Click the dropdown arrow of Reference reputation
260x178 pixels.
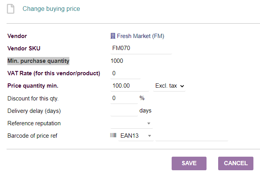[148, 123]
